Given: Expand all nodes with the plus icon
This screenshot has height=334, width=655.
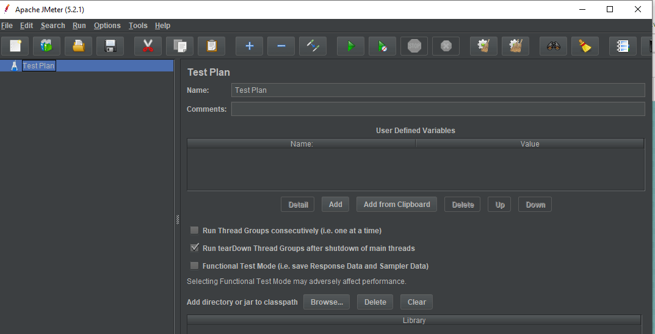Looking at the screenshot, I should coord(250,46).
